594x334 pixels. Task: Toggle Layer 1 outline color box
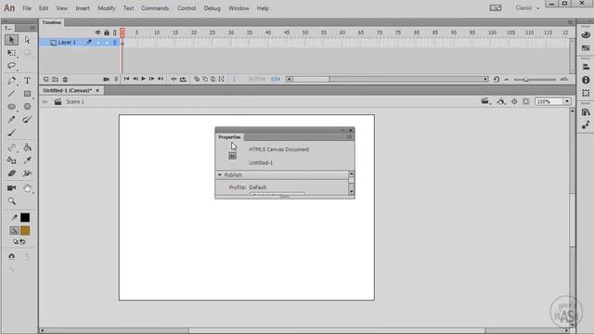(x=115, y=43)
